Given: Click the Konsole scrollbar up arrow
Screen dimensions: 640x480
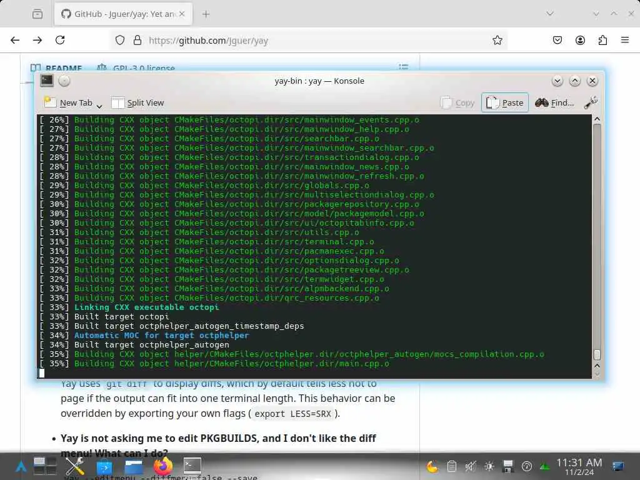Looking at the screenshot, I should pos(597,119).
